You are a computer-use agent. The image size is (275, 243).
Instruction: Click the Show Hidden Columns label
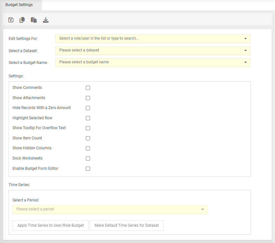(x=32, y=148)
